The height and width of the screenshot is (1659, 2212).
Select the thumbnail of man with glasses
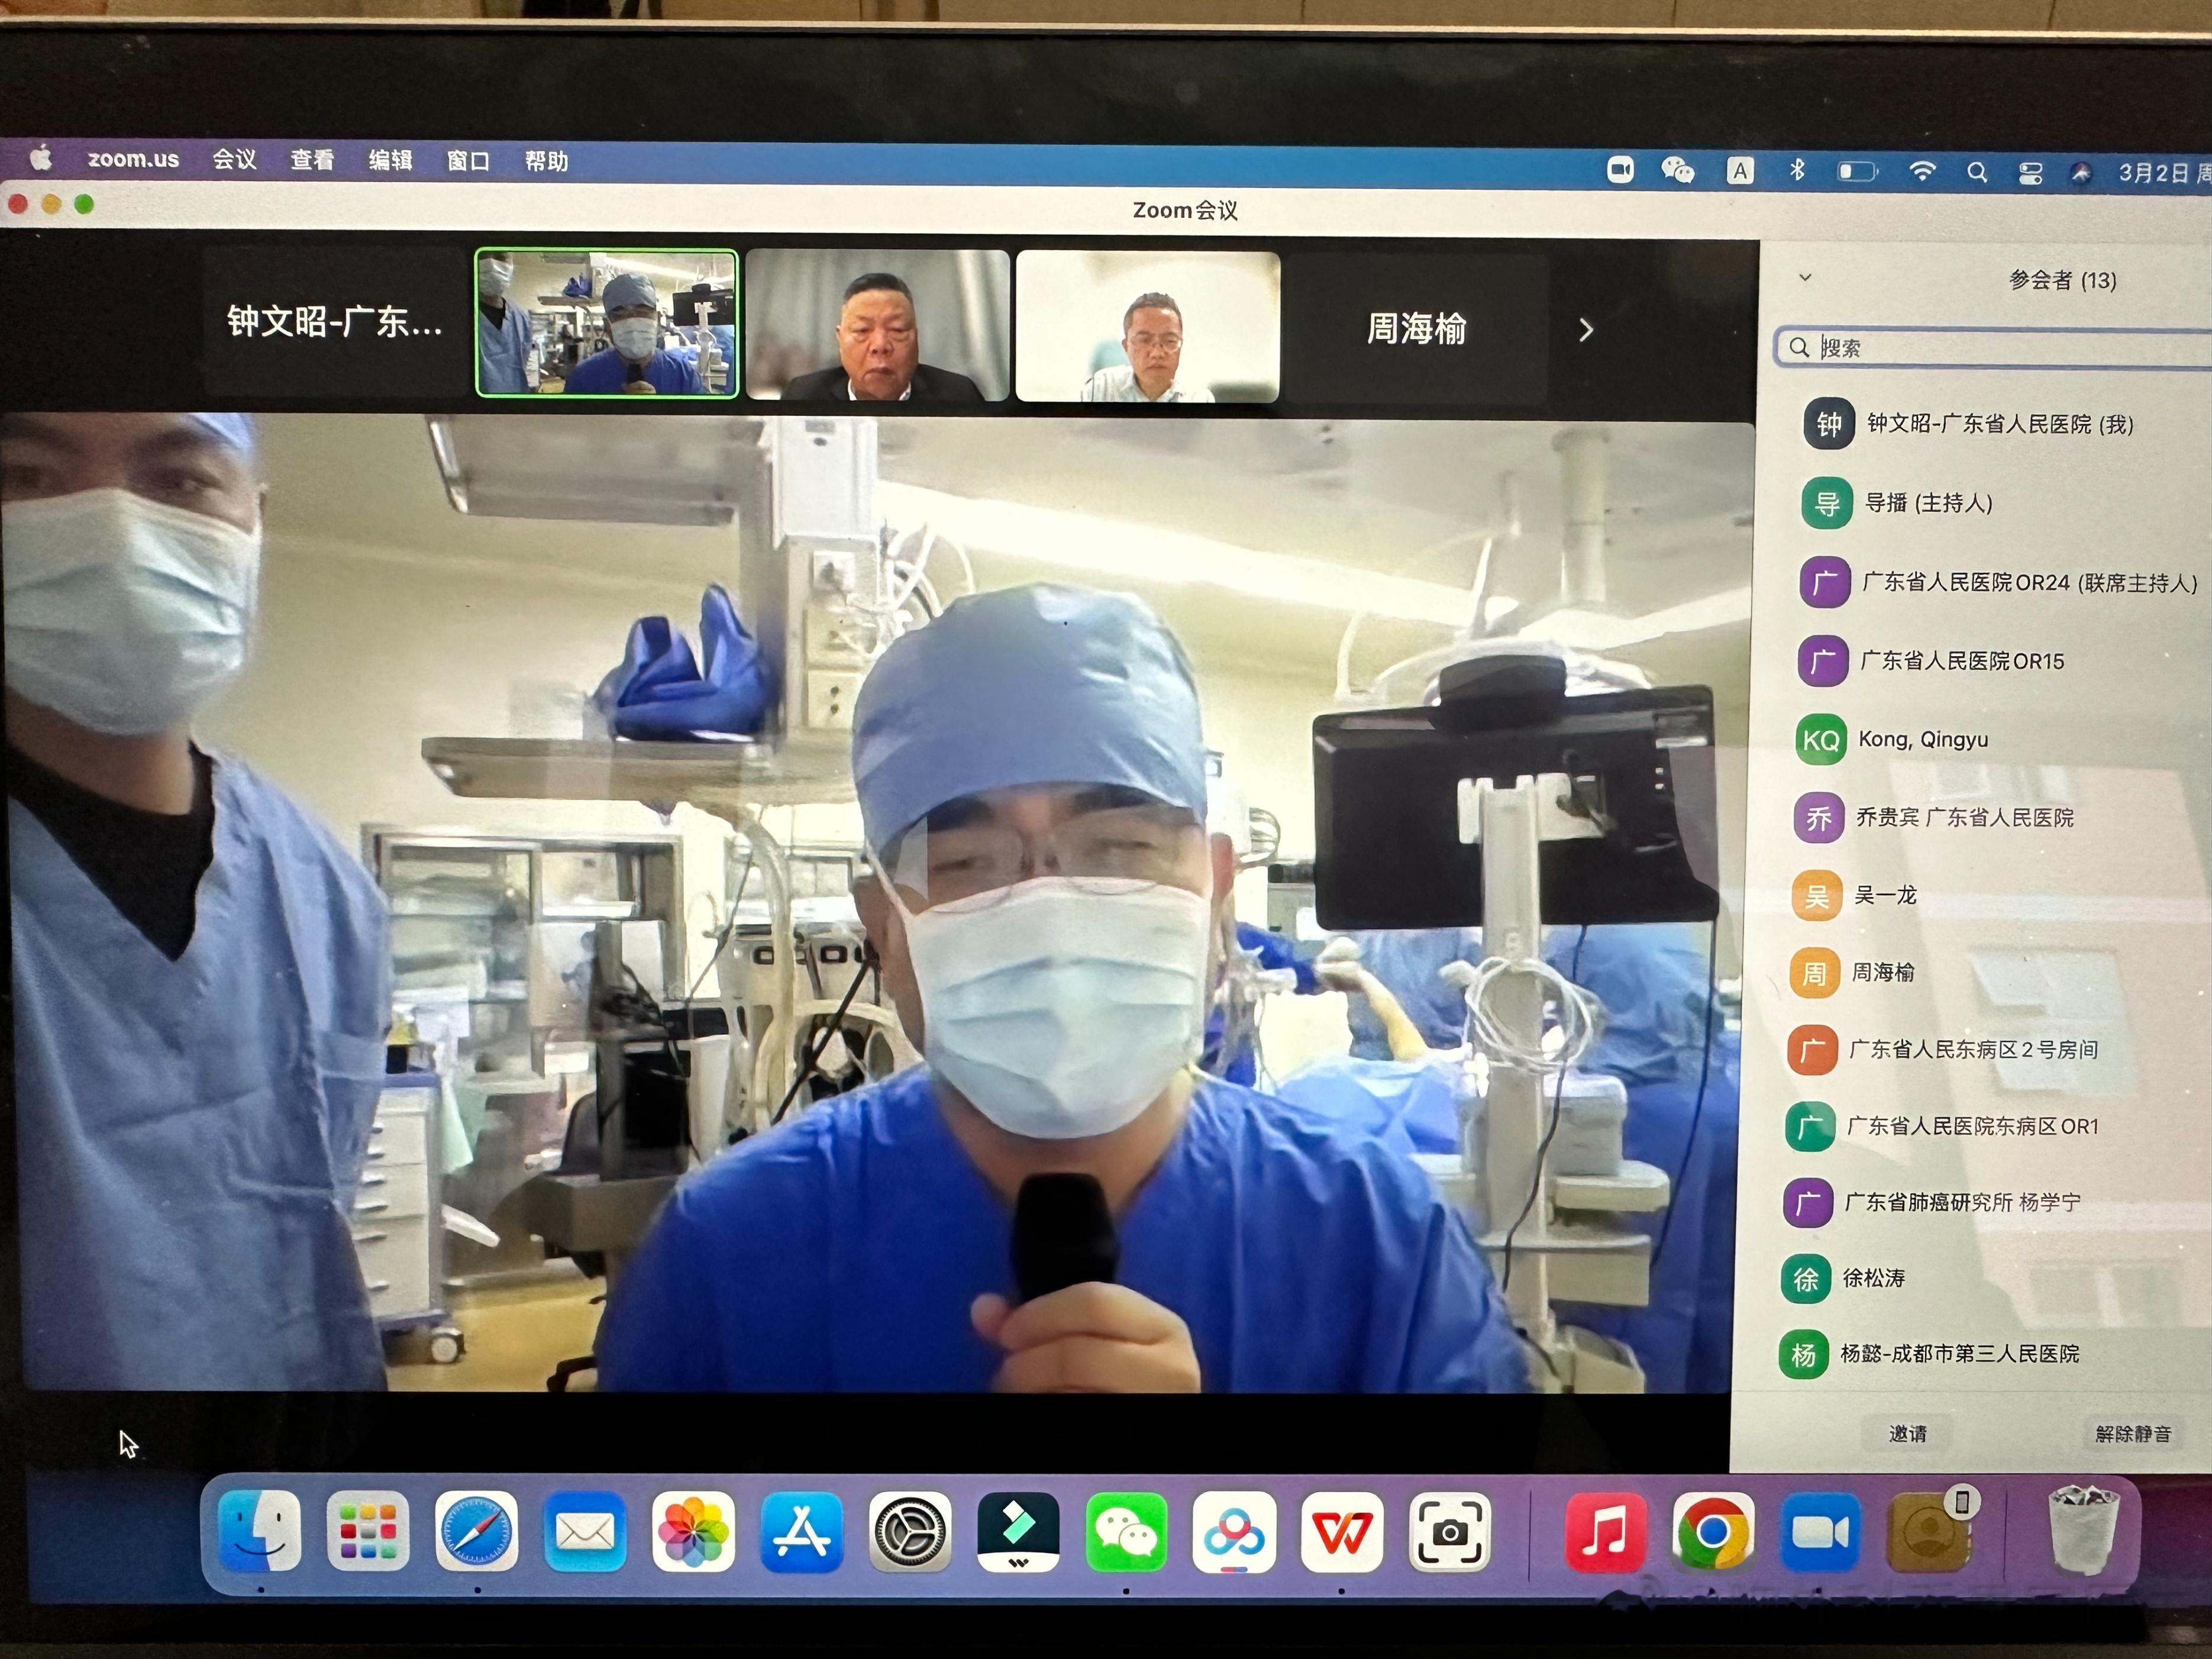(x=1147, y=327)
